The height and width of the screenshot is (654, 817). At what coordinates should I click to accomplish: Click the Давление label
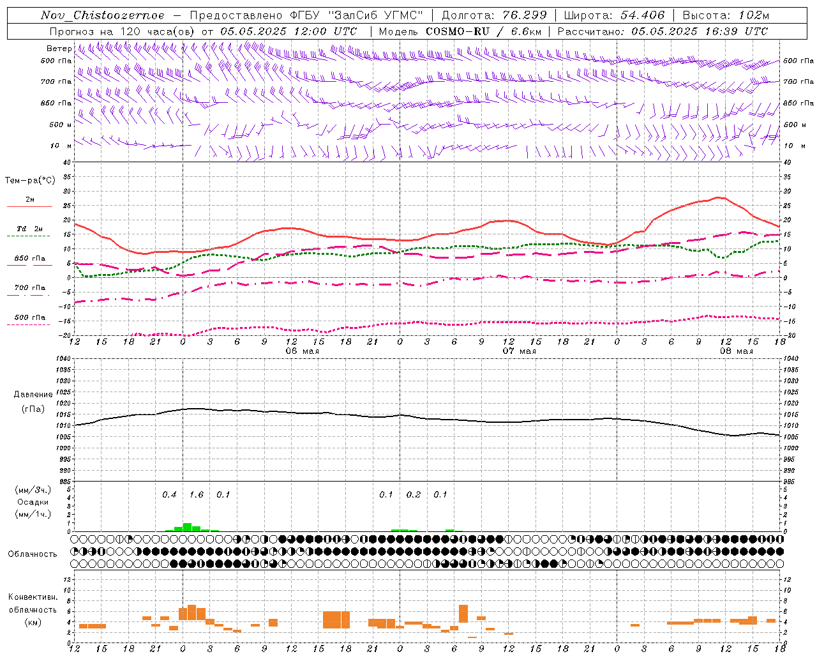click(x=34, y=395)
